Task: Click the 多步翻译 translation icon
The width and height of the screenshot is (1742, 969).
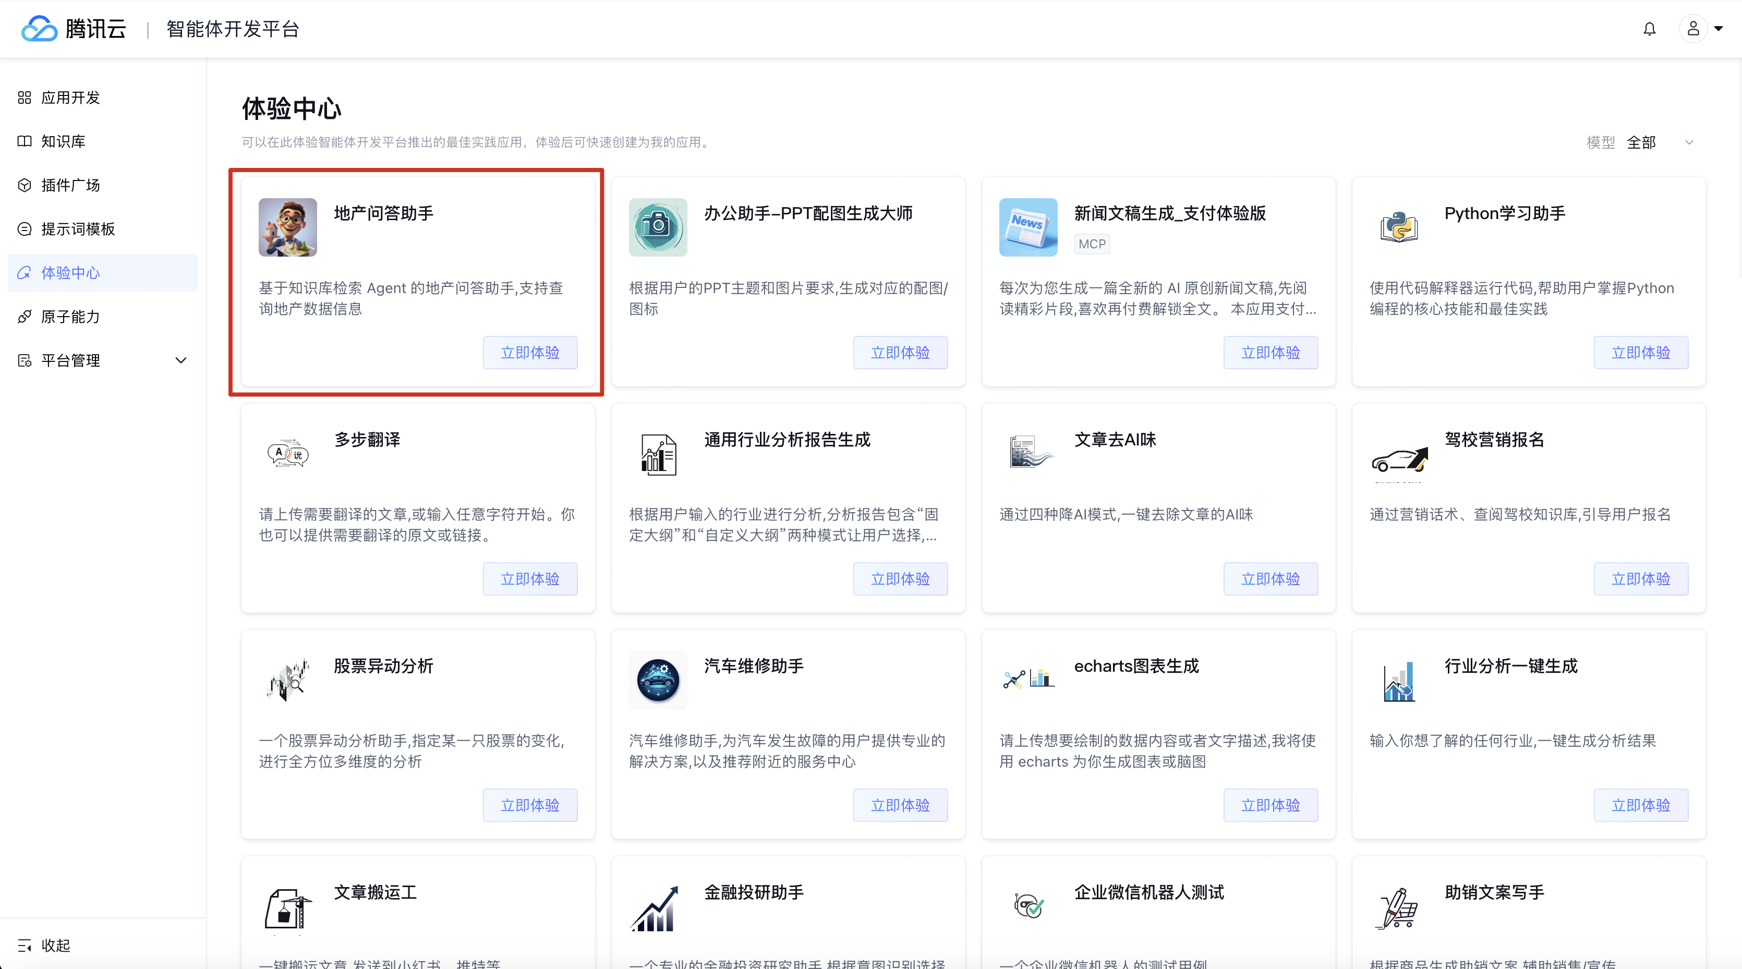Action: [x=287, y=454]
